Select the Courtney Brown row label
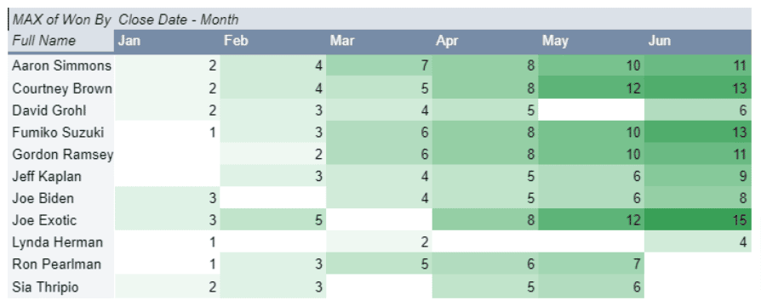This screenshot has width=761, height=306. 61,88
